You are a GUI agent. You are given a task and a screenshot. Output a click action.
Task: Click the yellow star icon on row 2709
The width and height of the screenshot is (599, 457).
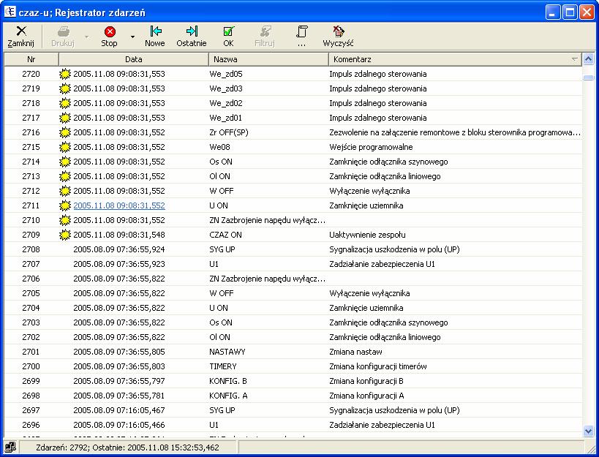[65, 235]
